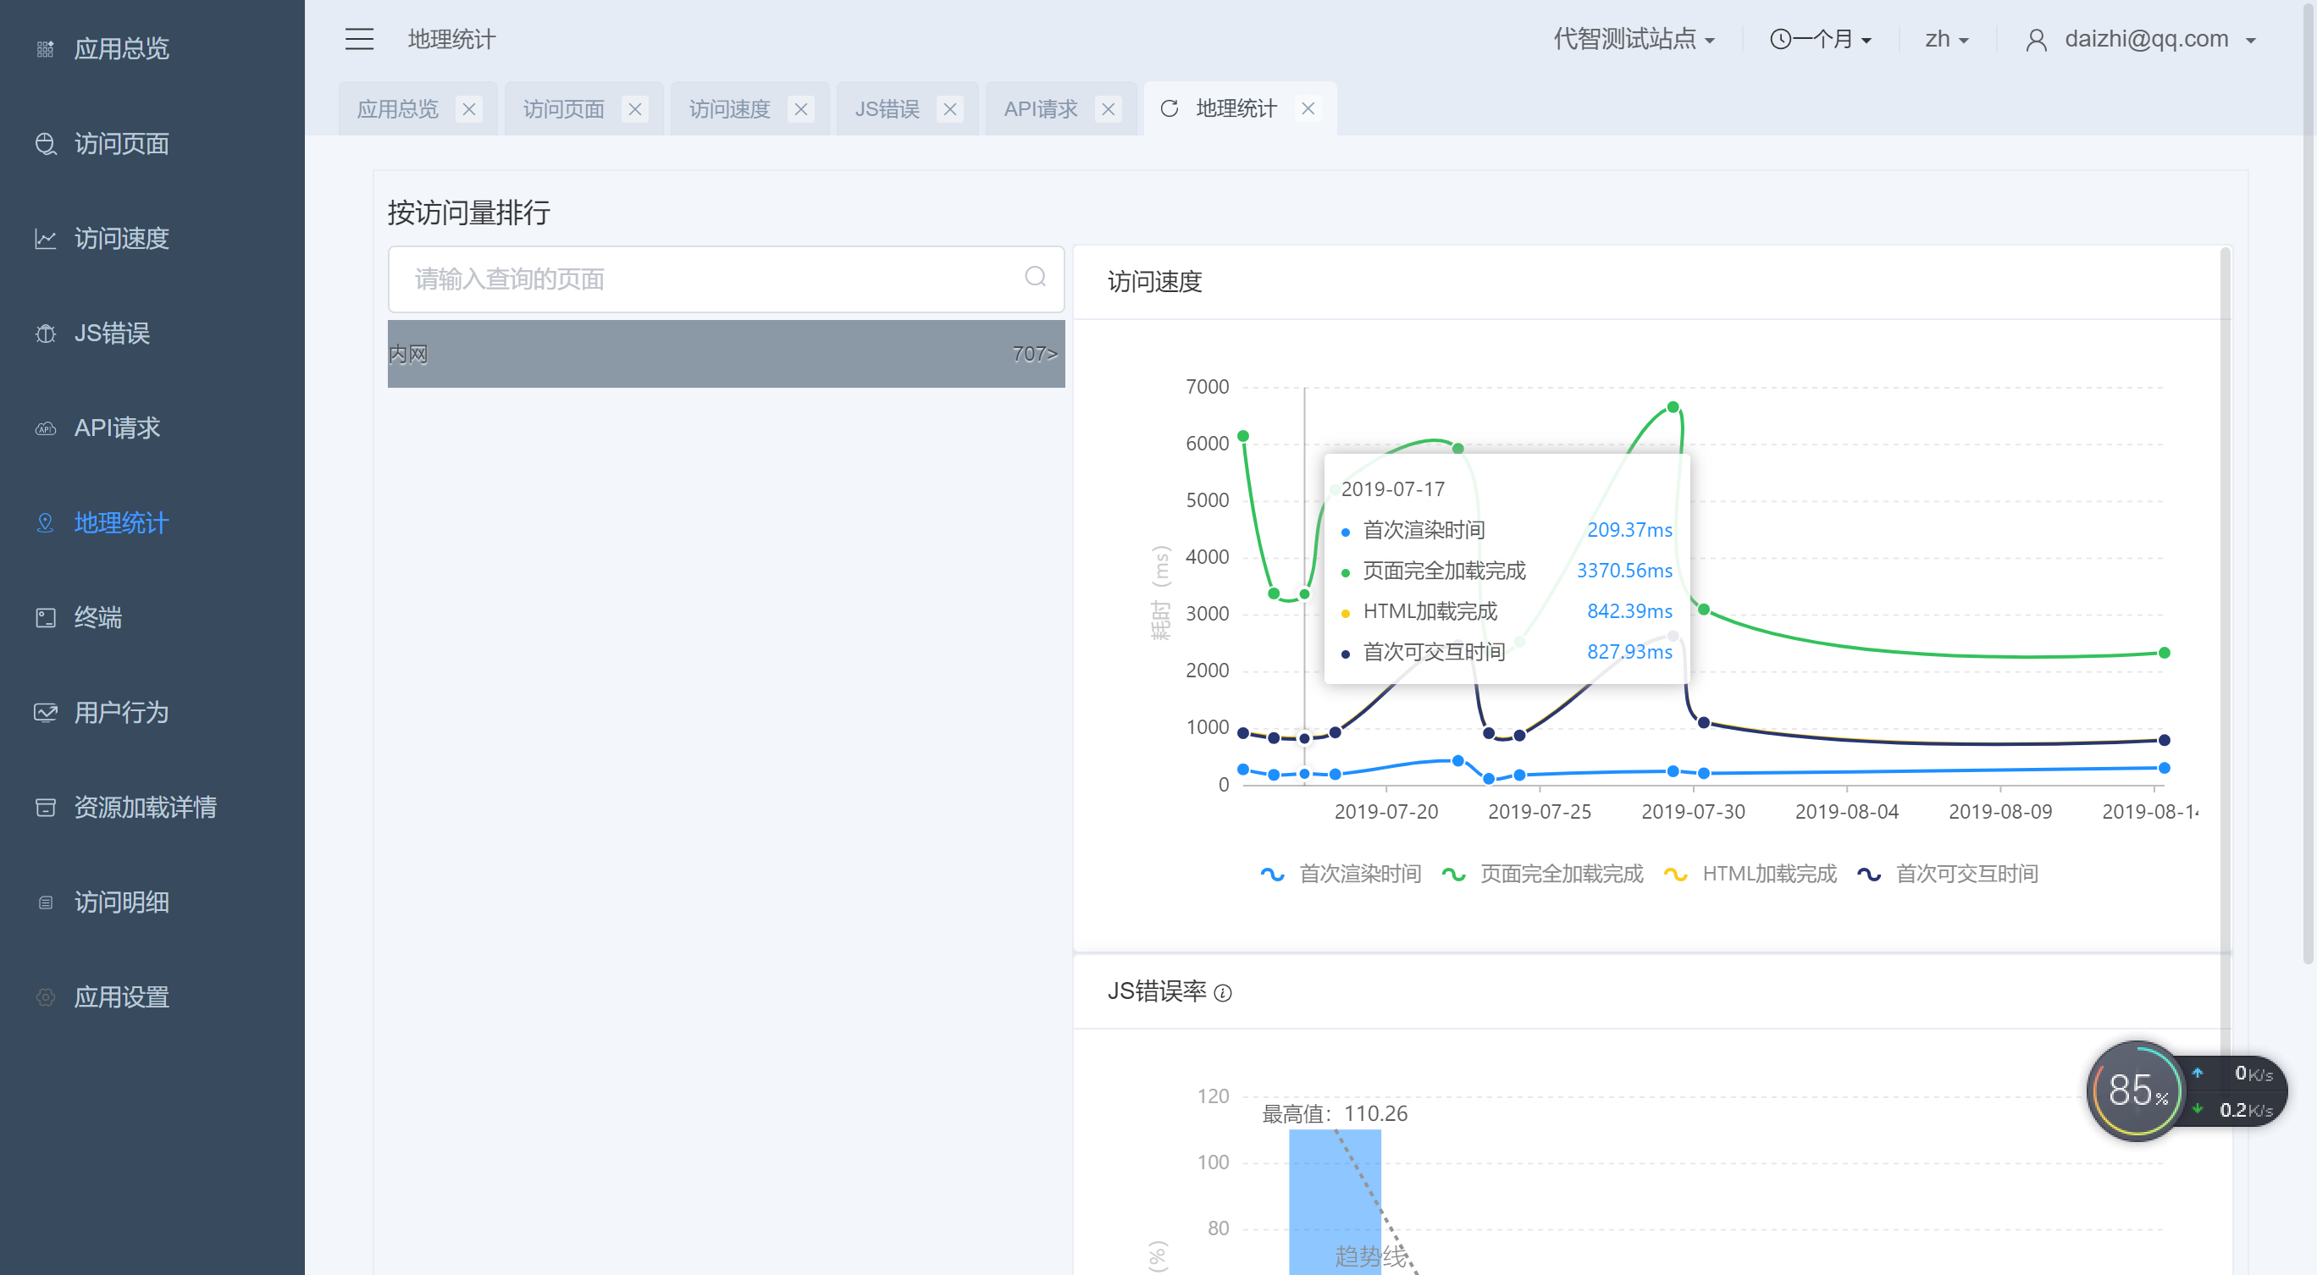Select the 地理统计 tab
Image resolution: width=2317 pixels, height=1275 pixels.
coord(1236,109)
